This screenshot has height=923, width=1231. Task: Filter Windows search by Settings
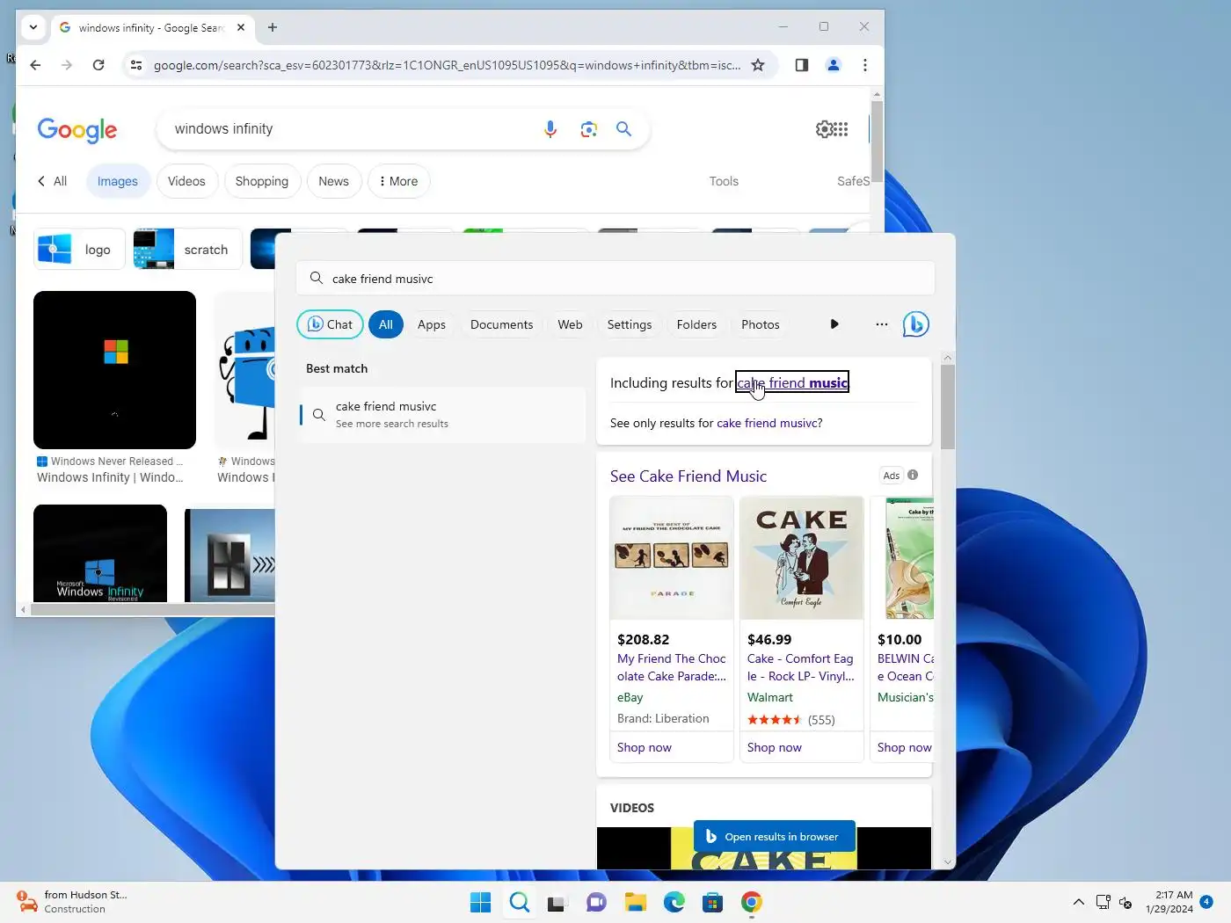630,324
